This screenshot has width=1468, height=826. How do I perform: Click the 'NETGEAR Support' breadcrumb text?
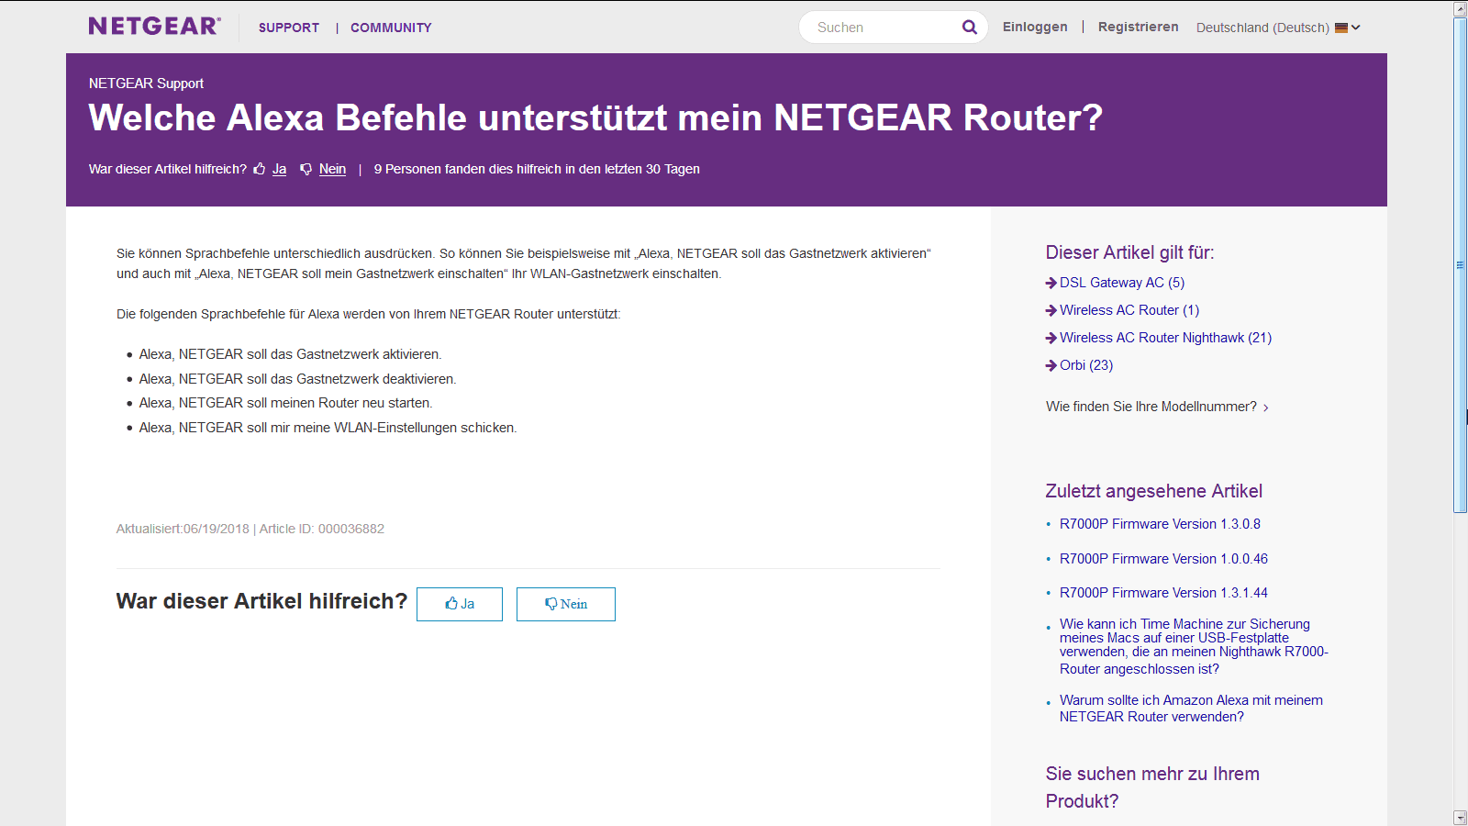146,84
